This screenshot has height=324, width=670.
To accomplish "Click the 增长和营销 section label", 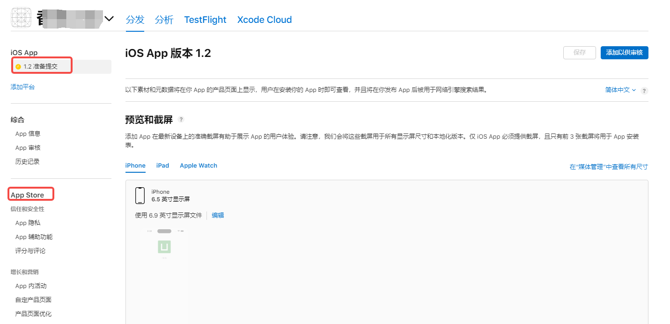I will (x=24, y=272).
